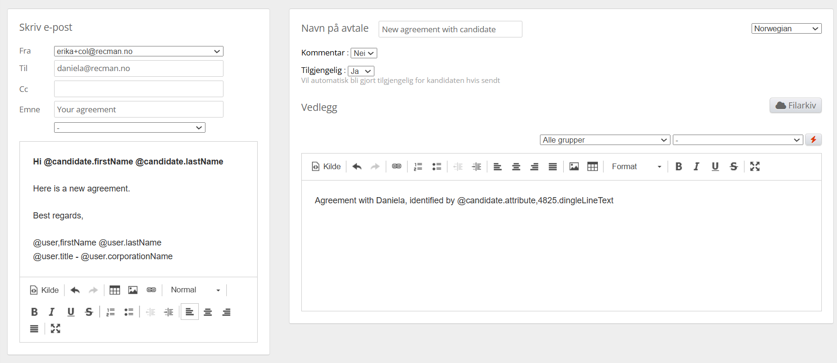Center align text in the agreement editor
This screenshot has width=837, height=363.
click(x=516, y=166)
